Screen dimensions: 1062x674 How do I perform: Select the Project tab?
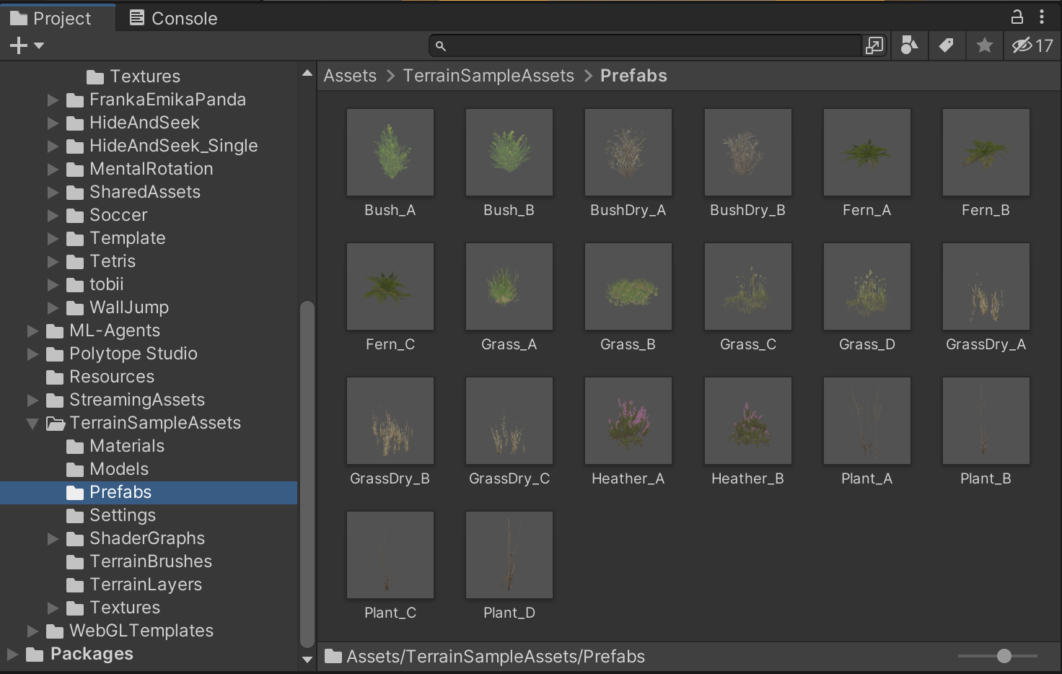[x=51, y=18]
